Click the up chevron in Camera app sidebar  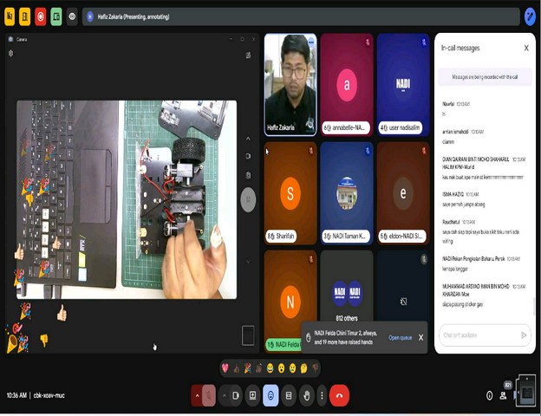248,139
